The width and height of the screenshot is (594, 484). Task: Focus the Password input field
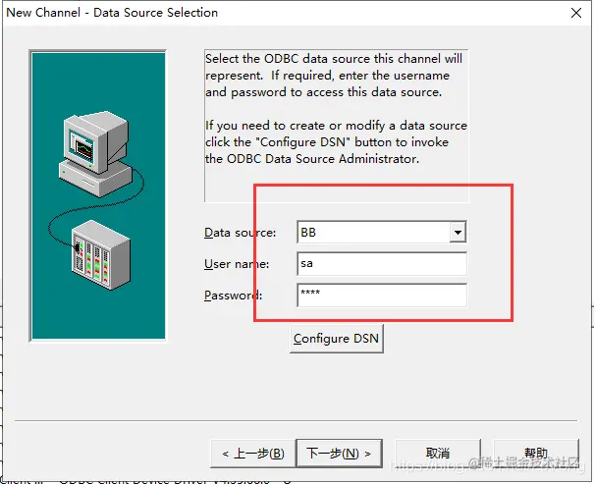pyautogui.click(x=382, y=296)
